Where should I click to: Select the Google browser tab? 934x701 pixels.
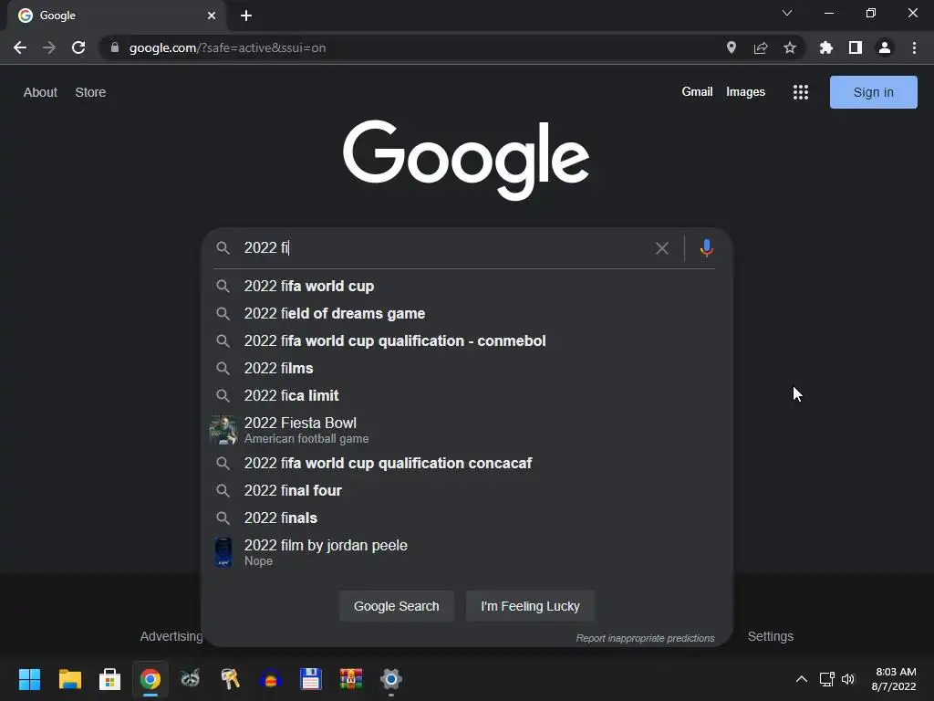click(117, 16)
